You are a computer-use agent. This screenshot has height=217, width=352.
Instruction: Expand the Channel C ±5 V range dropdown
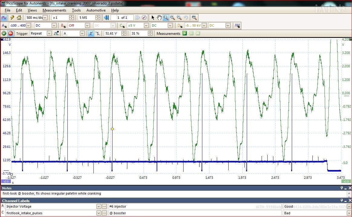pos(146,25)
